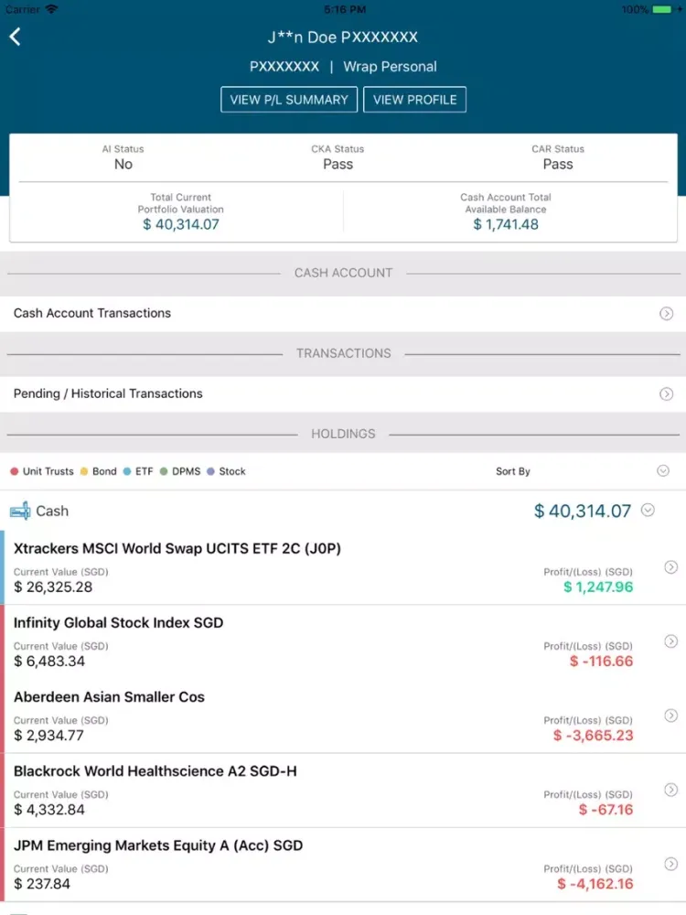Click the Cash card icon
This screenshot has height=915, width=686.
20,511
